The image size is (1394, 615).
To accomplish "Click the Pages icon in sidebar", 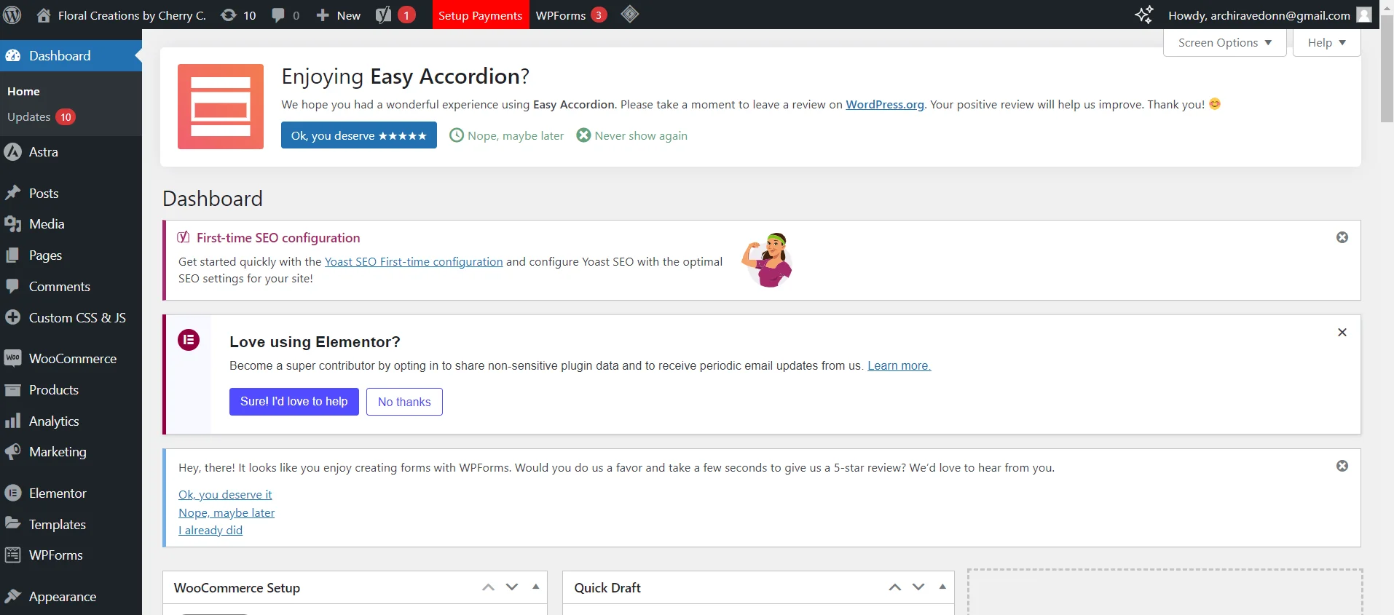I will tap(13, 255).
